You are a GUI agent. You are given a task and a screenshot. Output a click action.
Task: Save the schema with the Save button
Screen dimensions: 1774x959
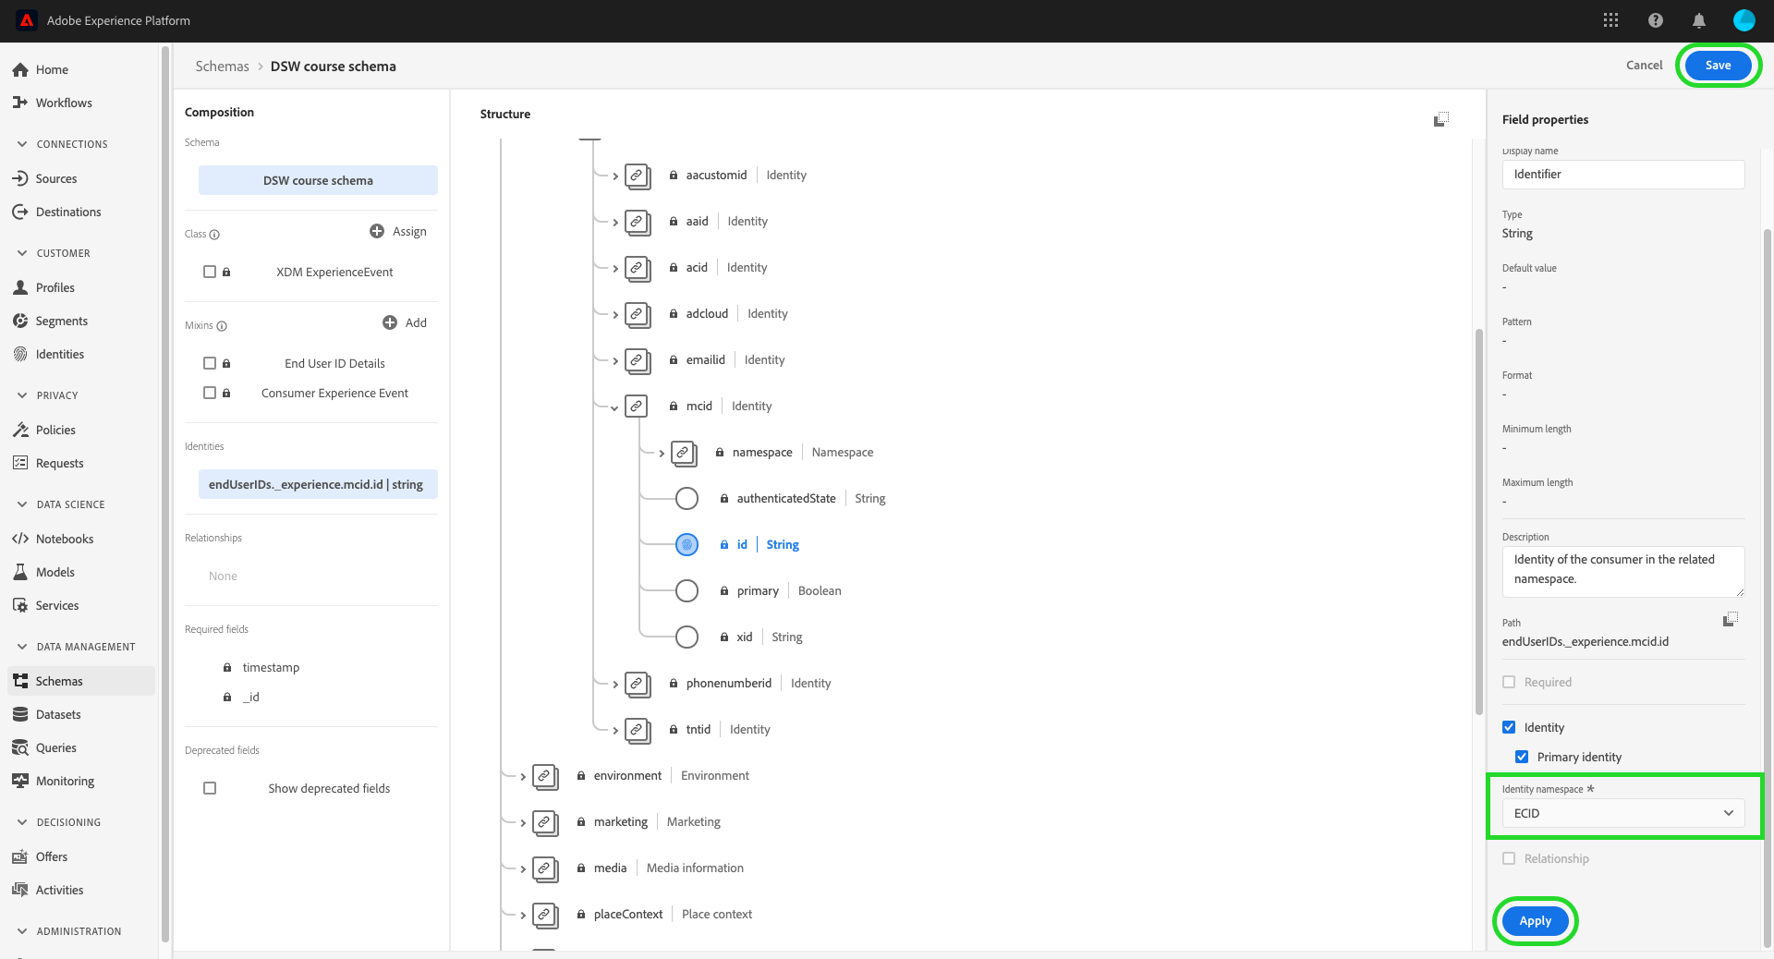[x=1718, y=65]
